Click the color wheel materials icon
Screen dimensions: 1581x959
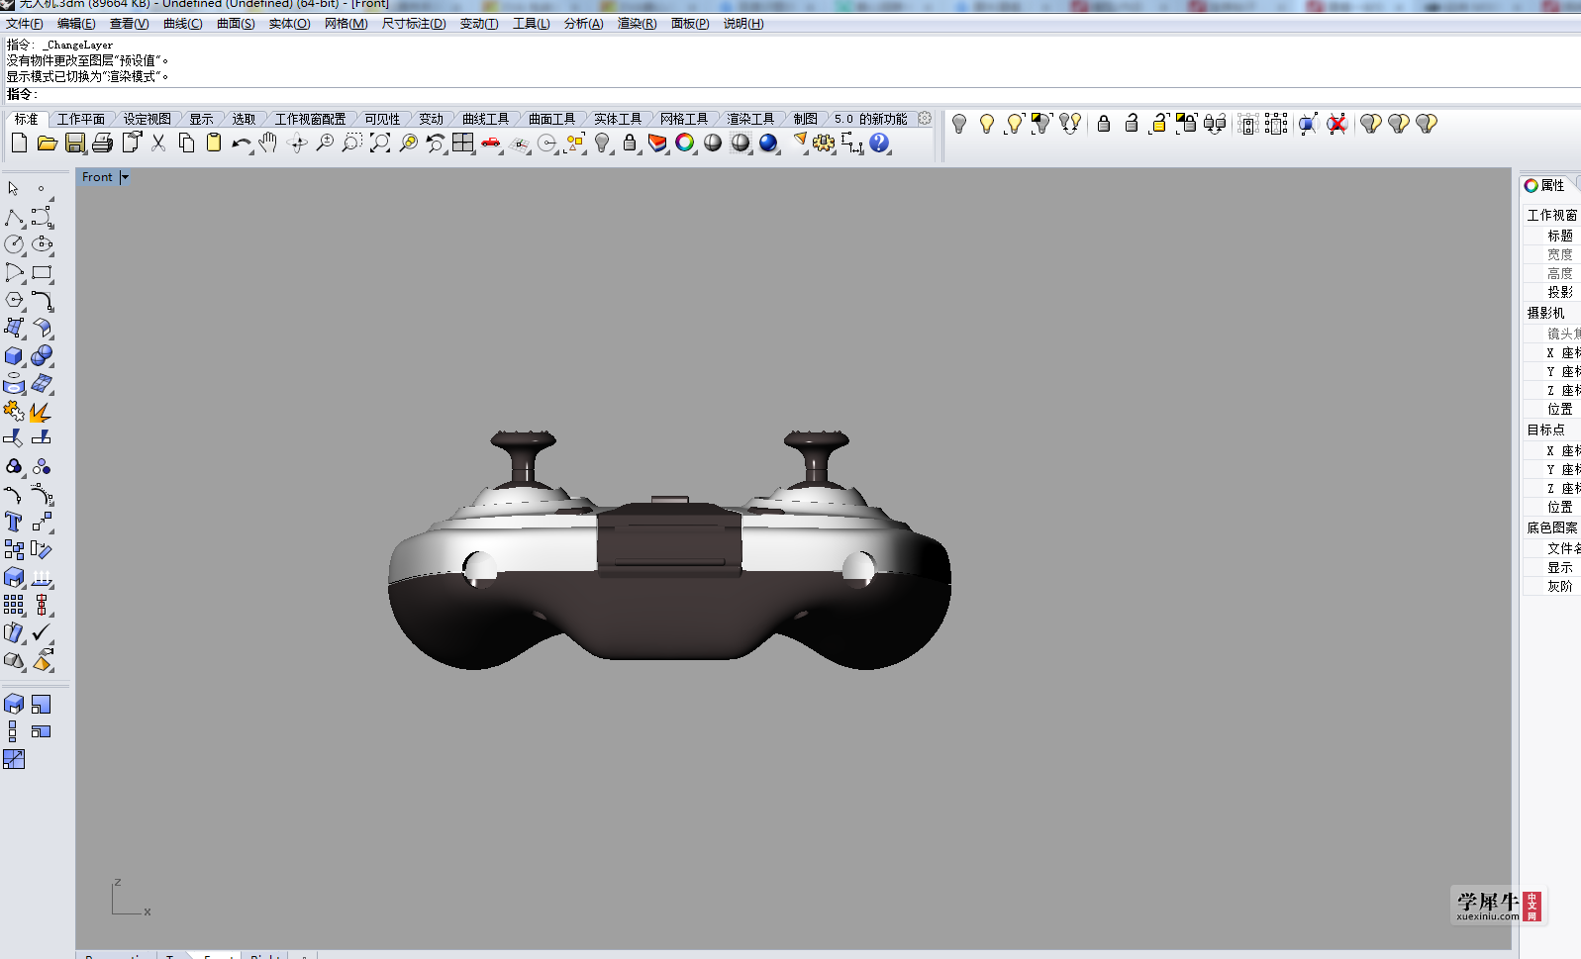coord(685,144)
